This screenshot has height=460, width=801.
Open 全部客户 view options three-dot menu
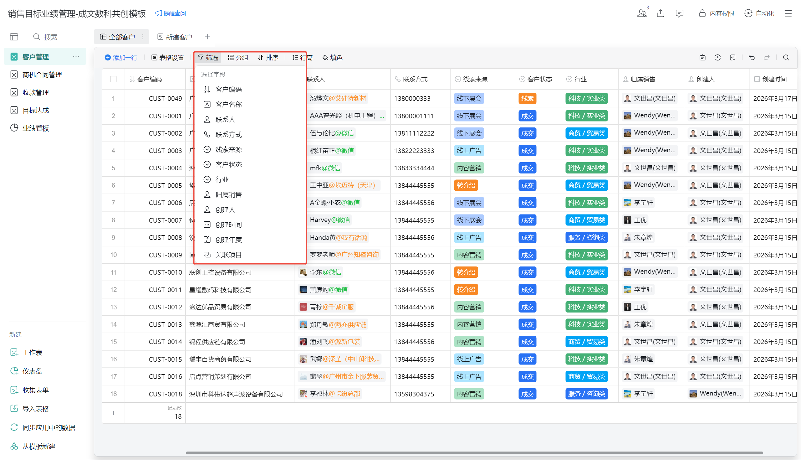143,37
